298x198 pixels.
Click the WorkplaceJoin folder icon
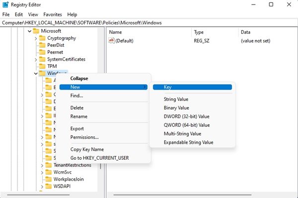[x=49, y=179]
